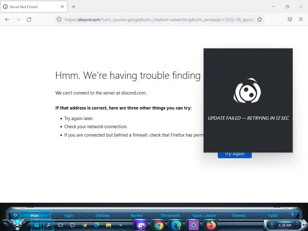Minimize the Firefox window
This screenshot has height=231, width=308.
273,7
